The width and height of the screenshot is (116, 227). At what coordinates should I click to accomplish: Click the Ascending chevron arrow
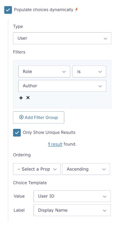point(104,169)
